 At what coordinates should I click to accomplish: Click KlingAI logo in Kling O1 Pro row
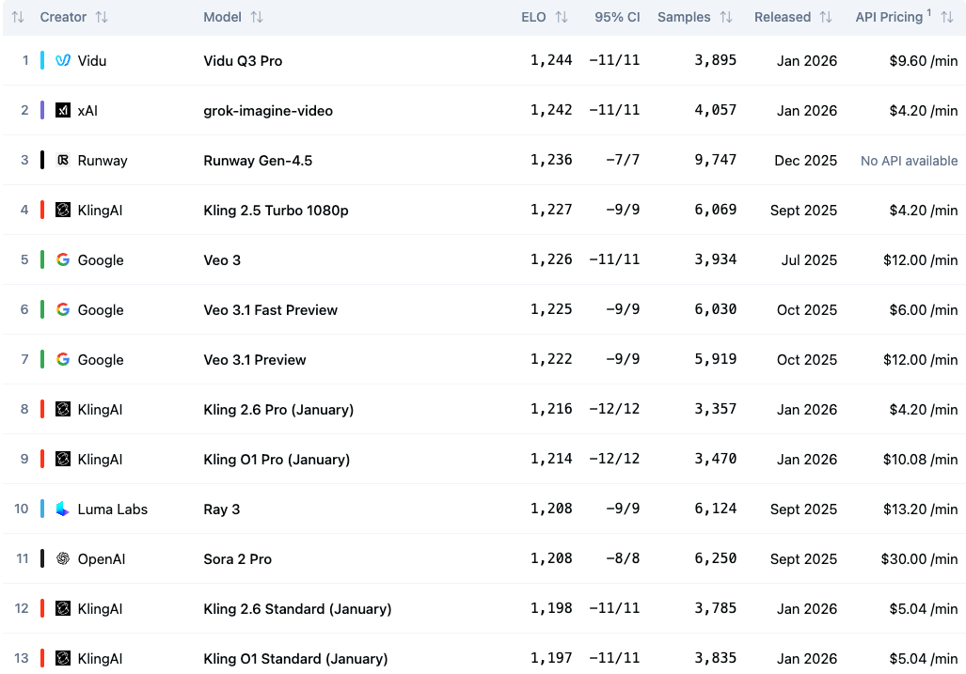63,459
